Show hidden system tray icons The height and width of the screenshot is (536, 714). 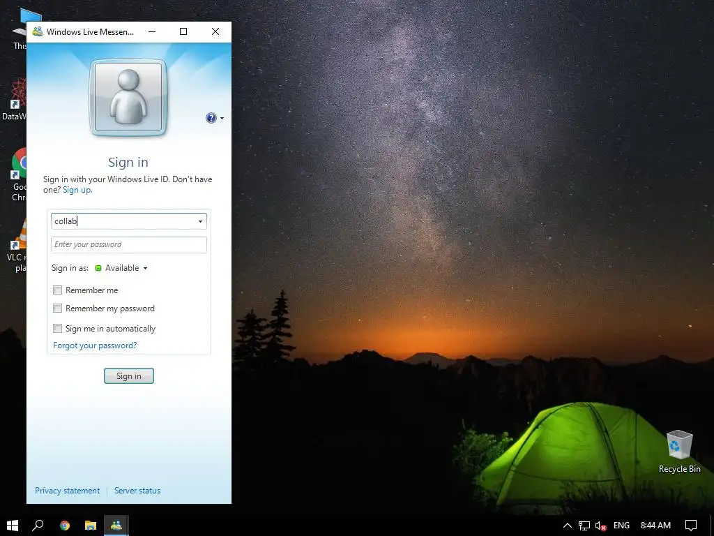pyautogui.click(x=568, y=526)
